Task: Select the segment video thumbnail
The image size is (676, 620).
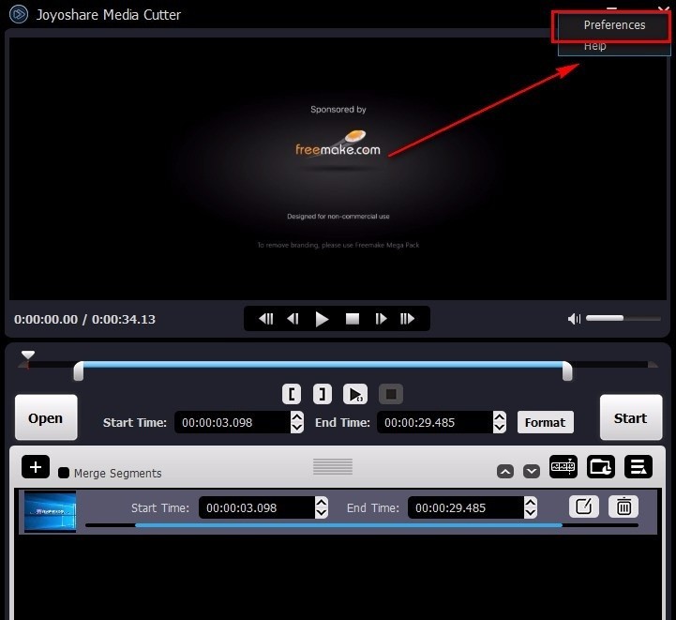Action: 50,512
